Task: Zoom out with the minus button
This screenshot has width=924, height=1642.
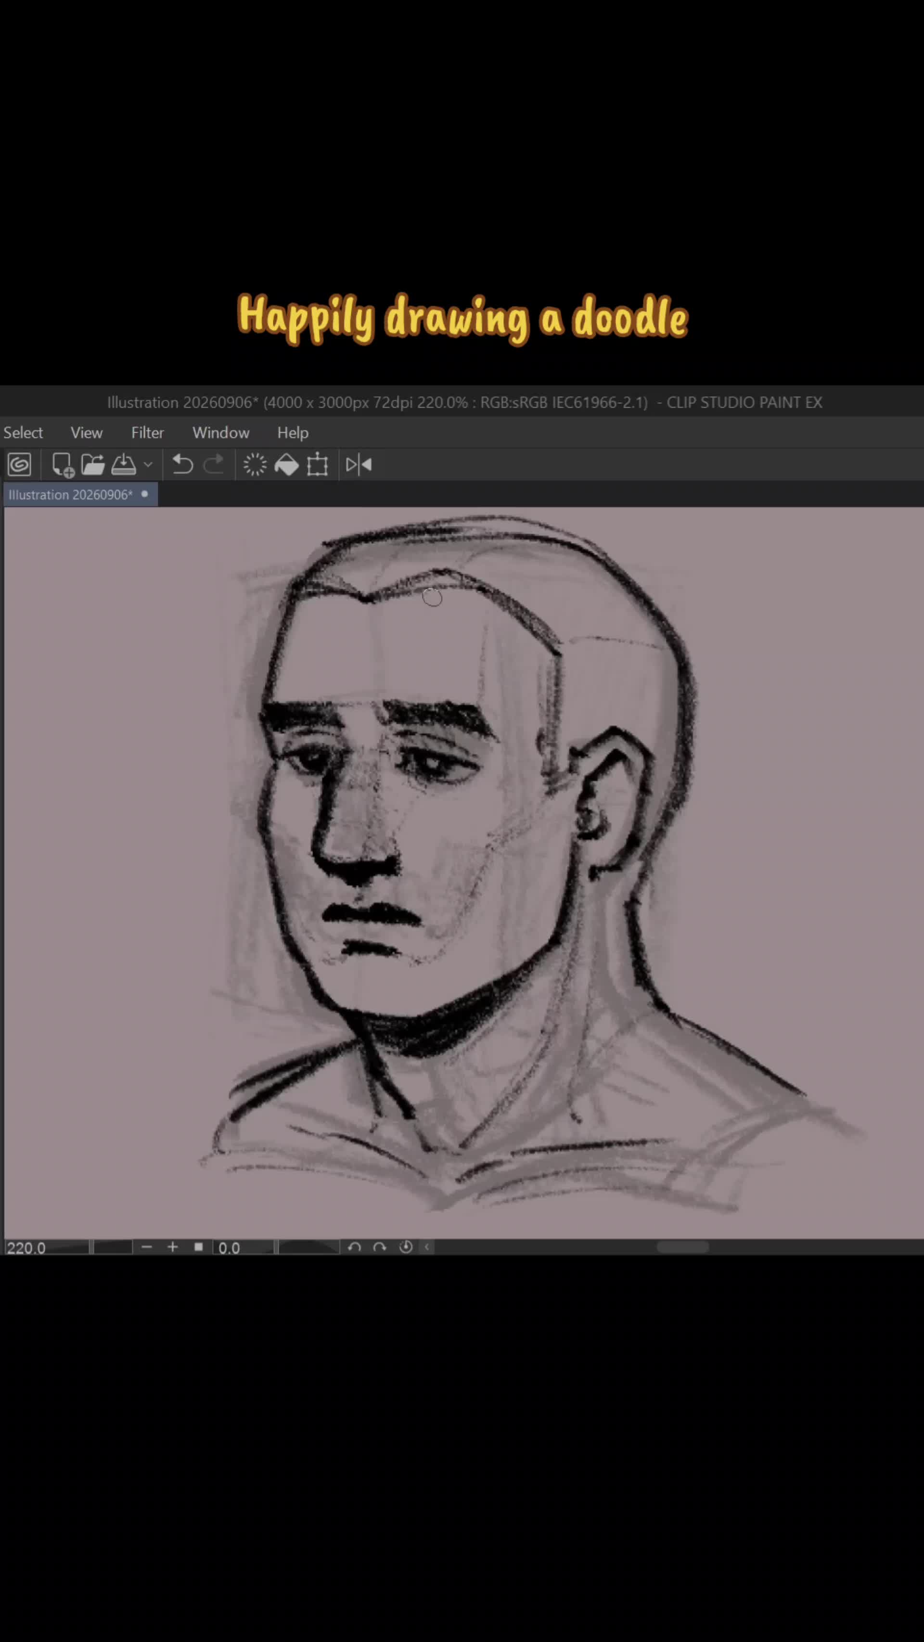Action: tap(147, 1247)
